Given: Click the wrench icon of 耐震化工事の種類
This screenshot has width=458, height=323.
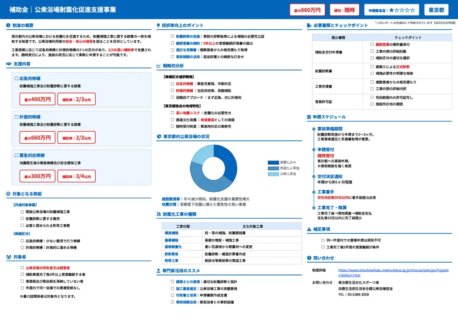Looking at the screenshot, I should pyautogui.click(x=159, y=213).
